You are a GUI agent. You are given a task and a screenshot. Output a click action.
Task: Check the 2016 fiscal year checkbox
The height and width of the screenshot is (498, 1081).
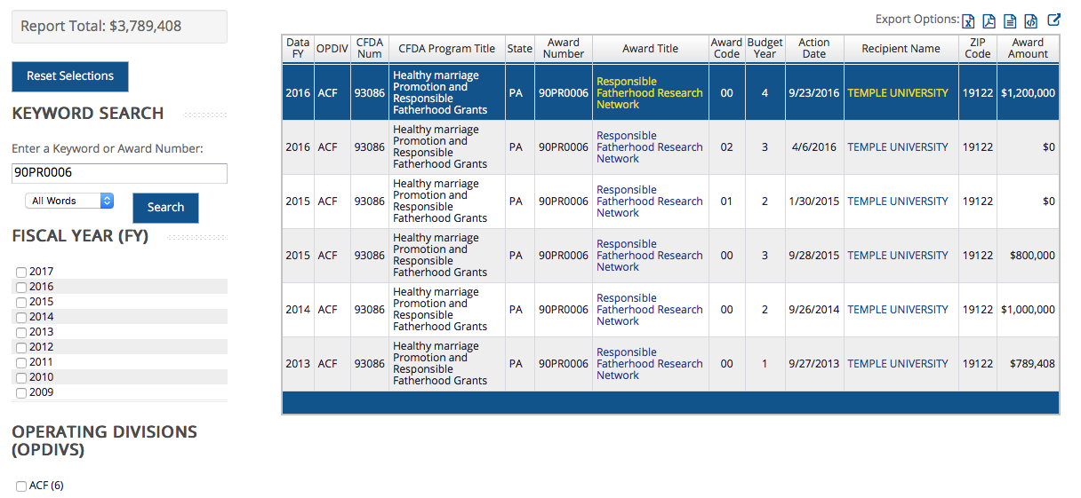21,288
